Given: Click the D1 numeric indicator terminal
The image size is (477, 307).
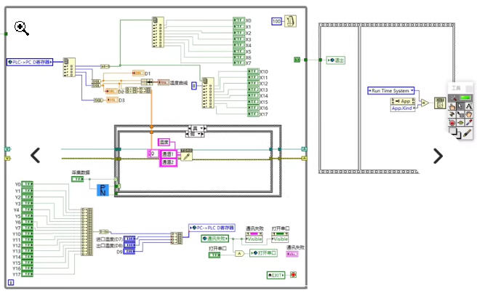Looking at the screenshot, I should 138,73.
